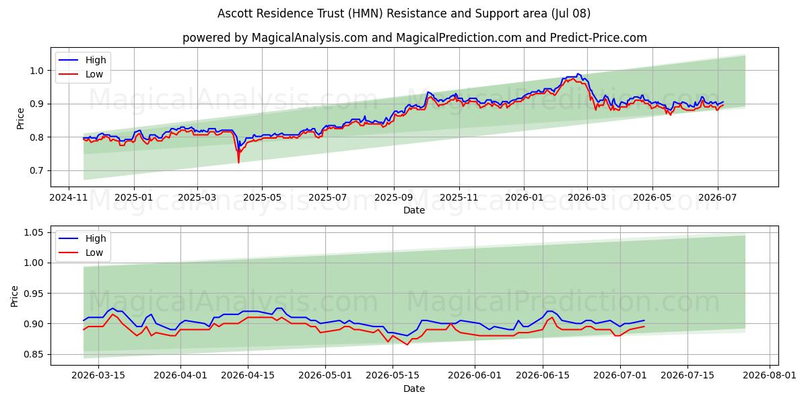Click the 2026-03 tick label on upper chart
This screenshot has width=808, height=404.
587,197
